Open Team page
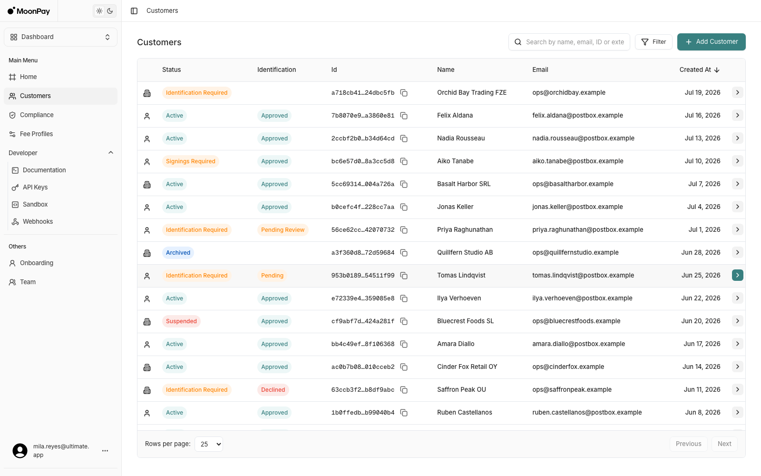This screenshot has height=476, width=761. 60,282
